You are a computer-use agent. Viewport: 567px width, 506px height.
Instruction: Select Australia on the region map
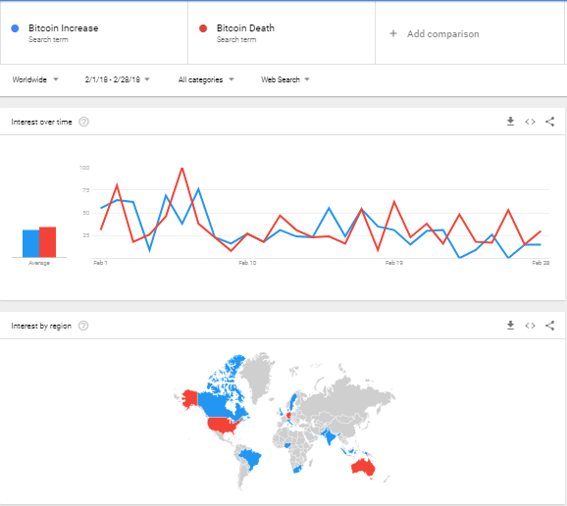[x=363, y=468]
